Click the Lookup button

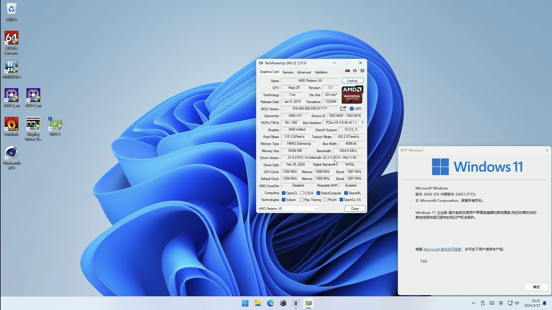coord(352,81)
